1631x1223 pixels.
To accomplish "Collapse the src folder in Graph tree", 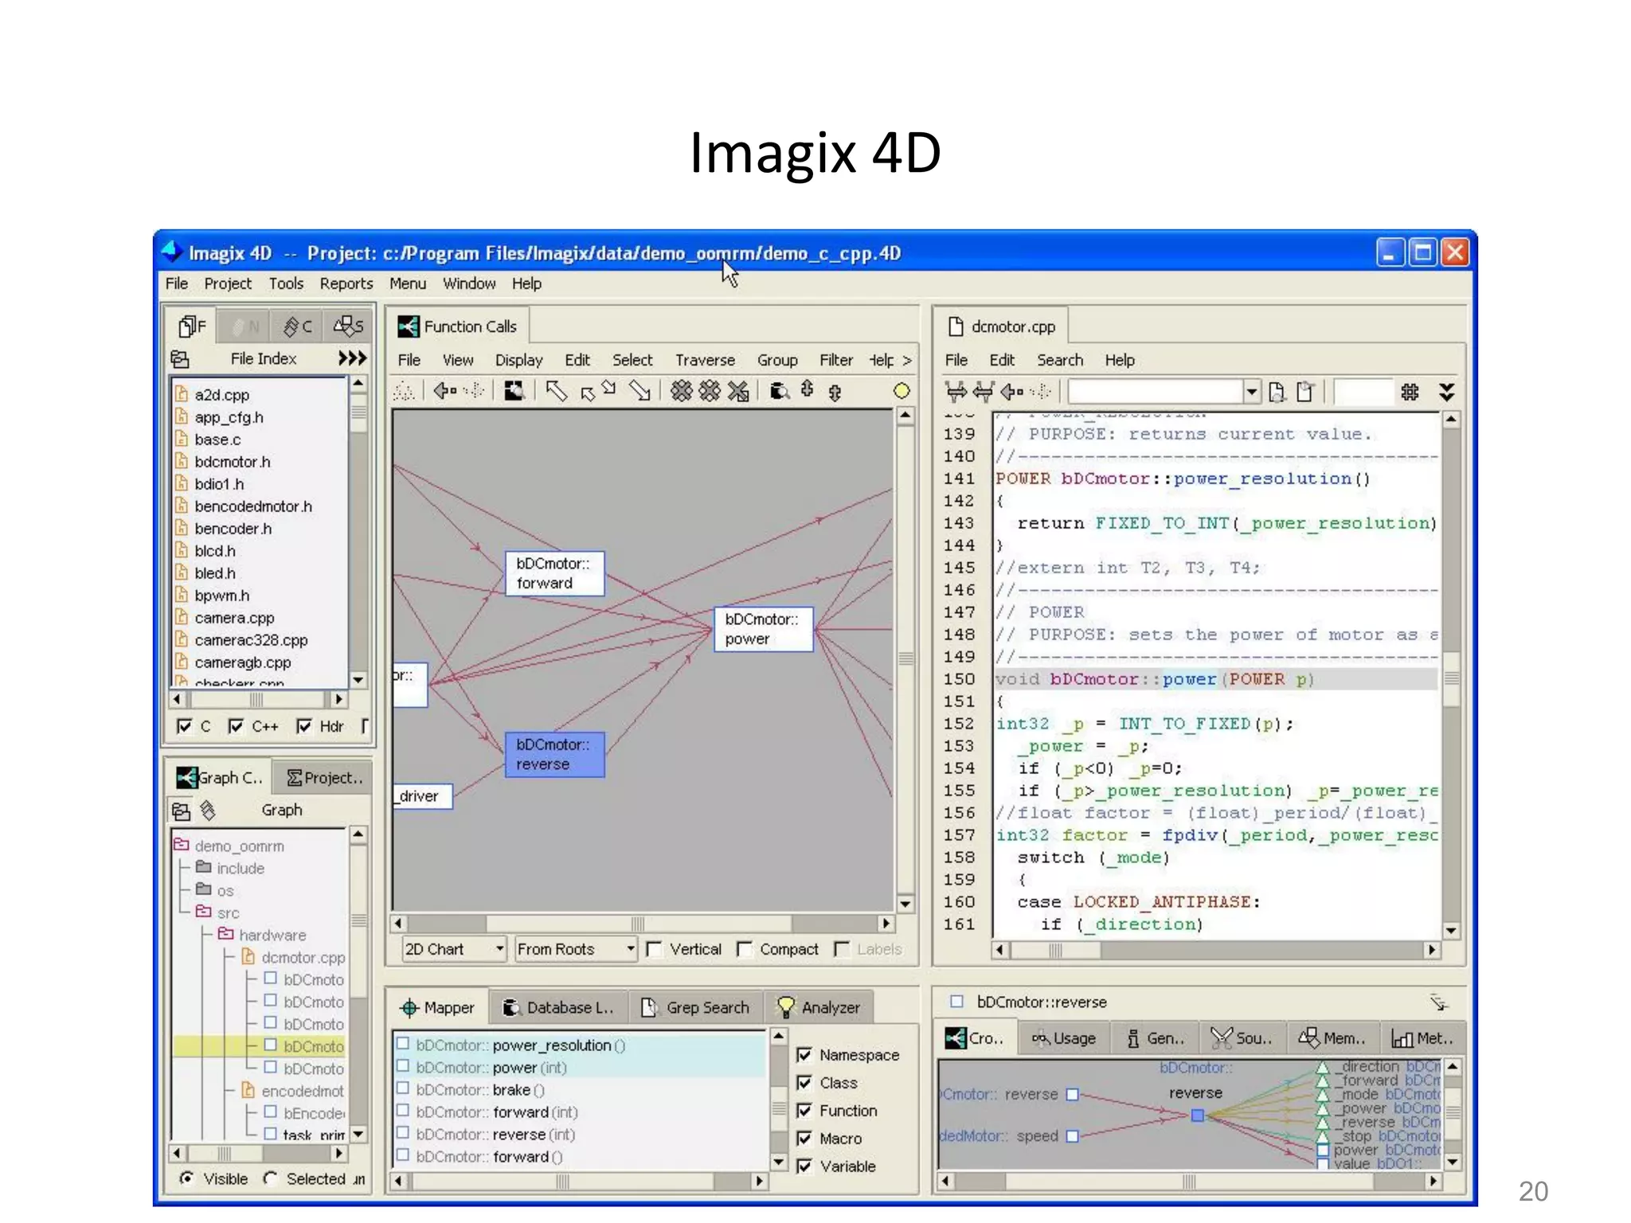I will tap(203, 912).
